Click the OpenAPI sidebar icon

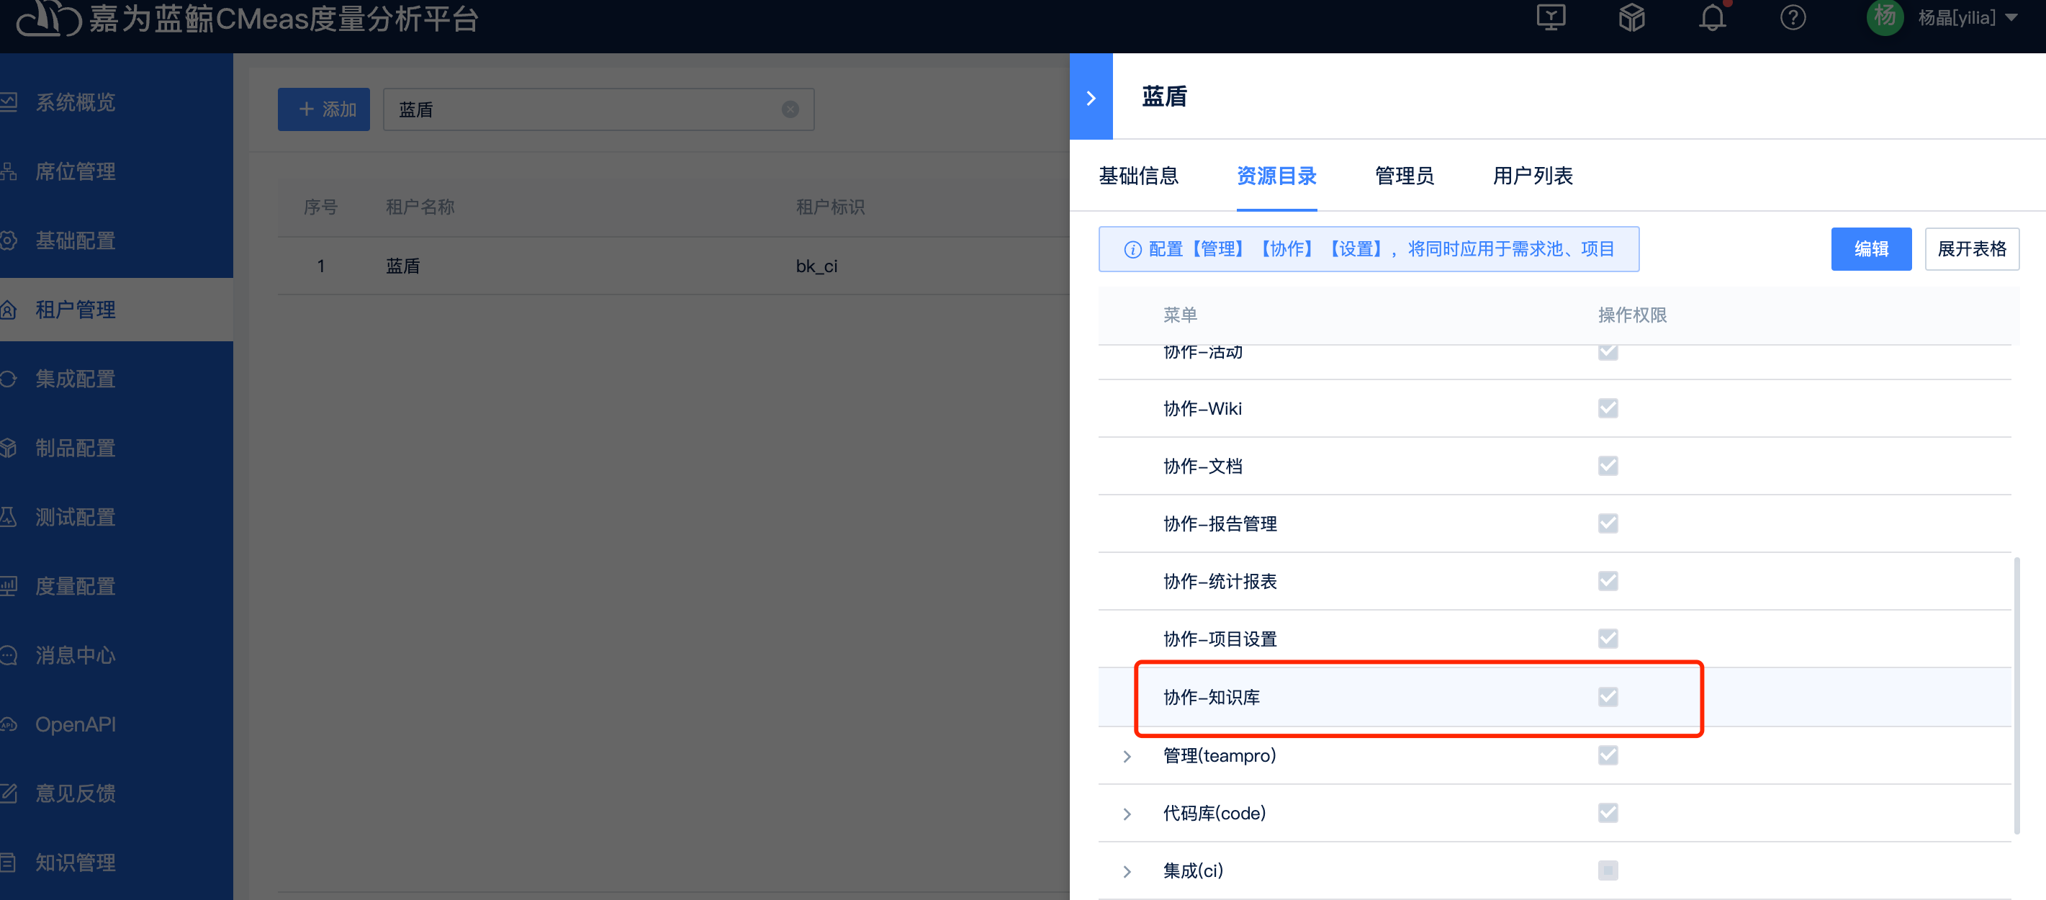click(x=8, y=724)
